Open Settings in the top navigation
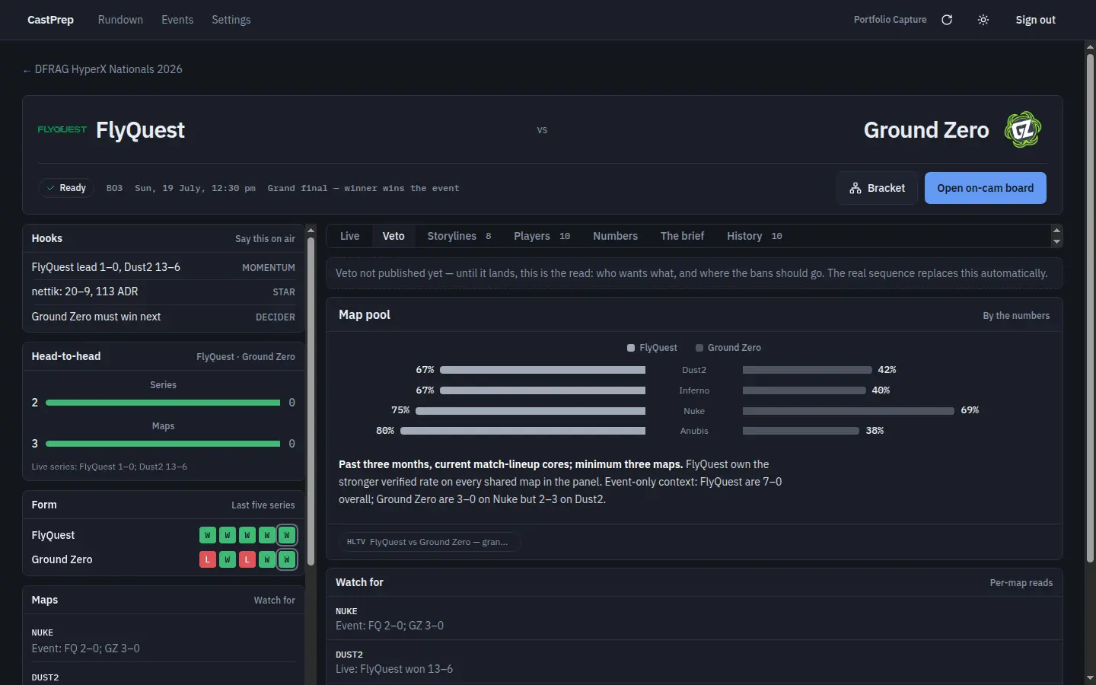This screenshot has width=1096, height=685. click(x=231, y=20)
